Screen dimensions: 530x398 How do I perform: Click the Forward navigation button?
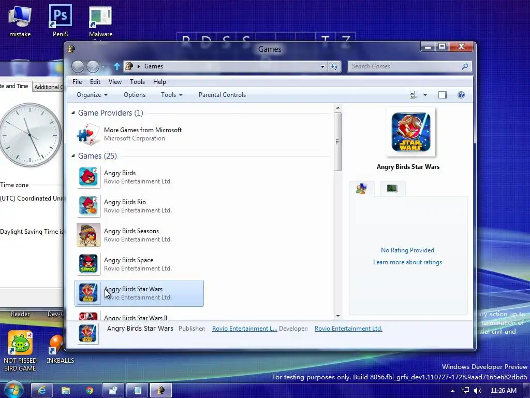pos(93,67)
